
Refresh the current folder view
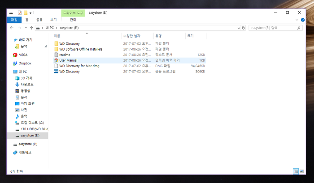(x=243, y=28)
